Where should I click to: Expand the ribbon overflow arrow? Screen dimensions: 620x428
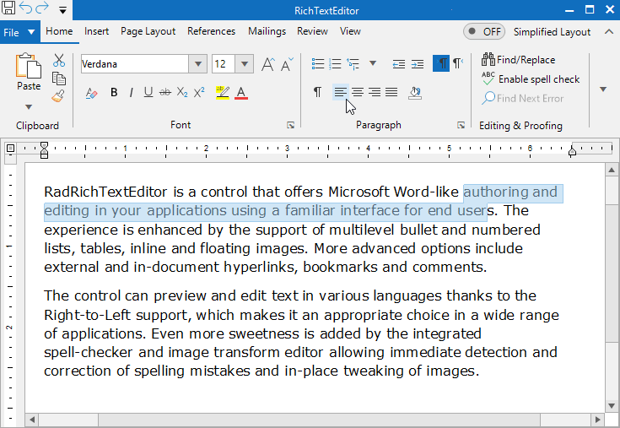(x=603, y=89)
